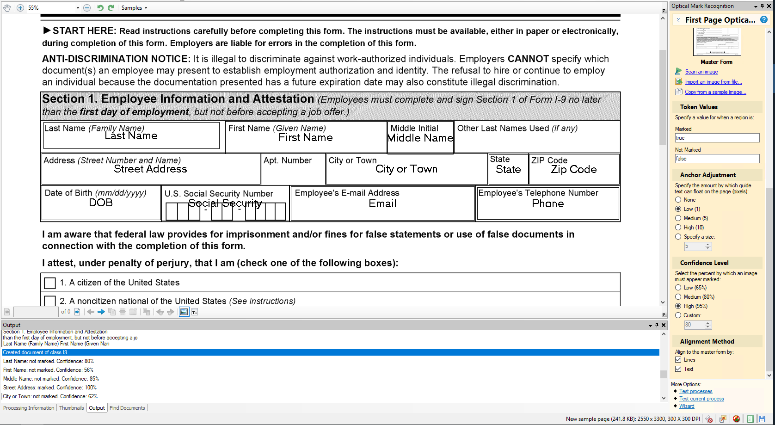Click the delete page trash icon

[x=147, y=312]
